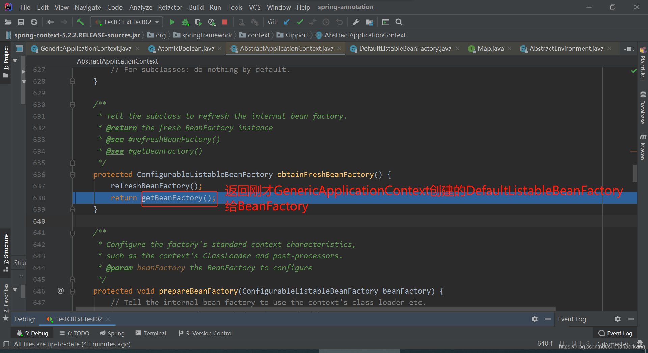
Task: Switch to GenericApplicationContext.java tab
Action: click(x=86, y=49)
